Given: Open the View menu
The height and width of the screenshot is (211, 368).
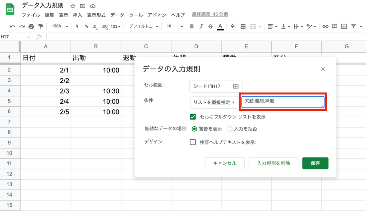Looking at the screenshot, I should click(x=63, y=15).
